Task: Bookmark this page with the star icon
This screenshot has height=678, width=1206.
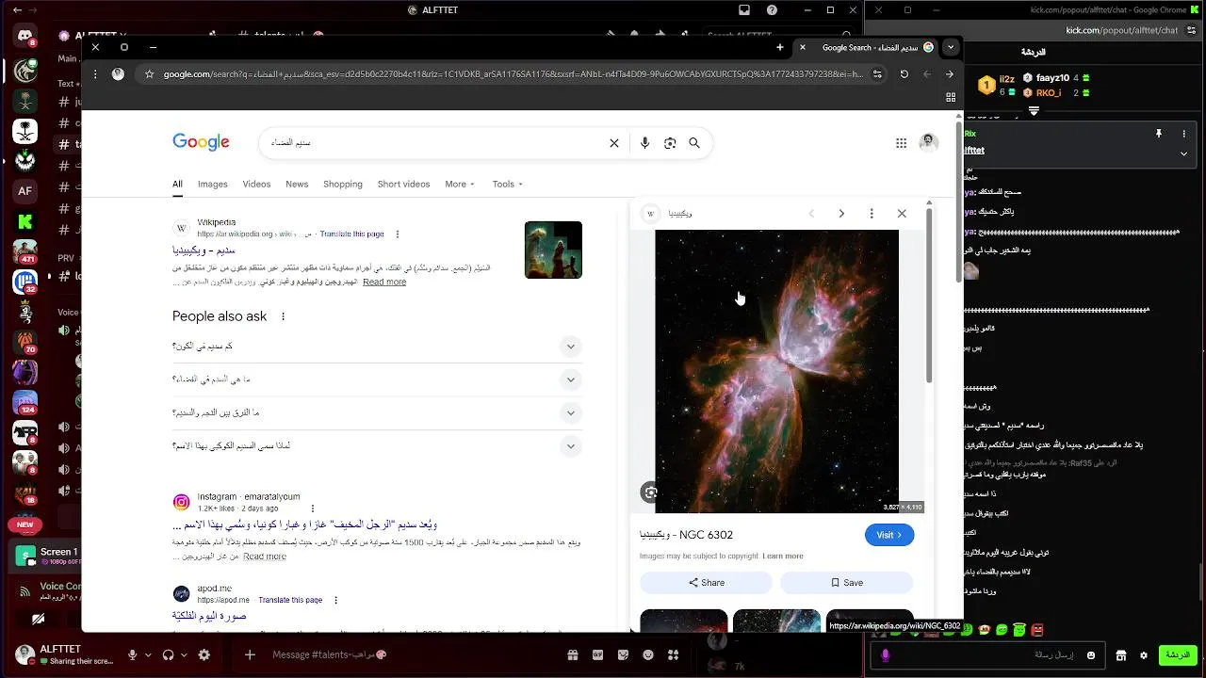Action: point(149,73)
